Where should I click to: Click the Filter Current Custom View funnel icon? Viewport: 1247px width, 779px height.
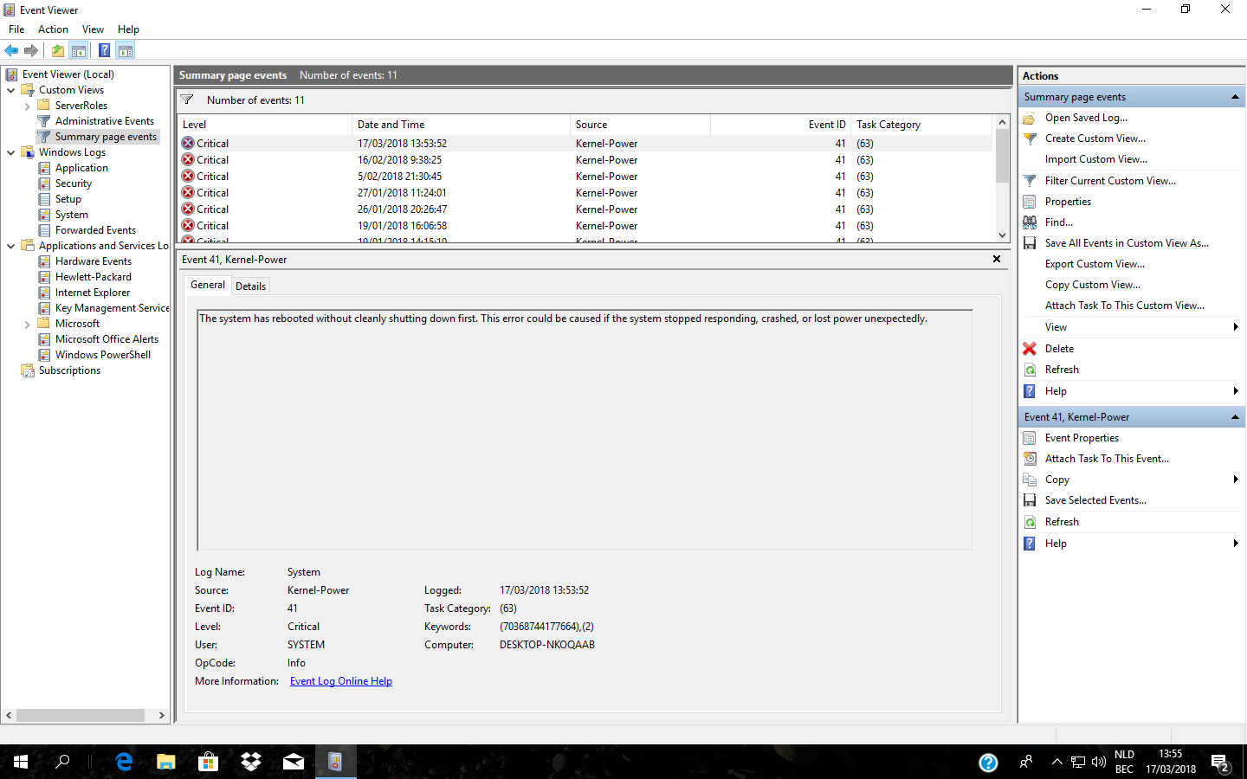1030,181
